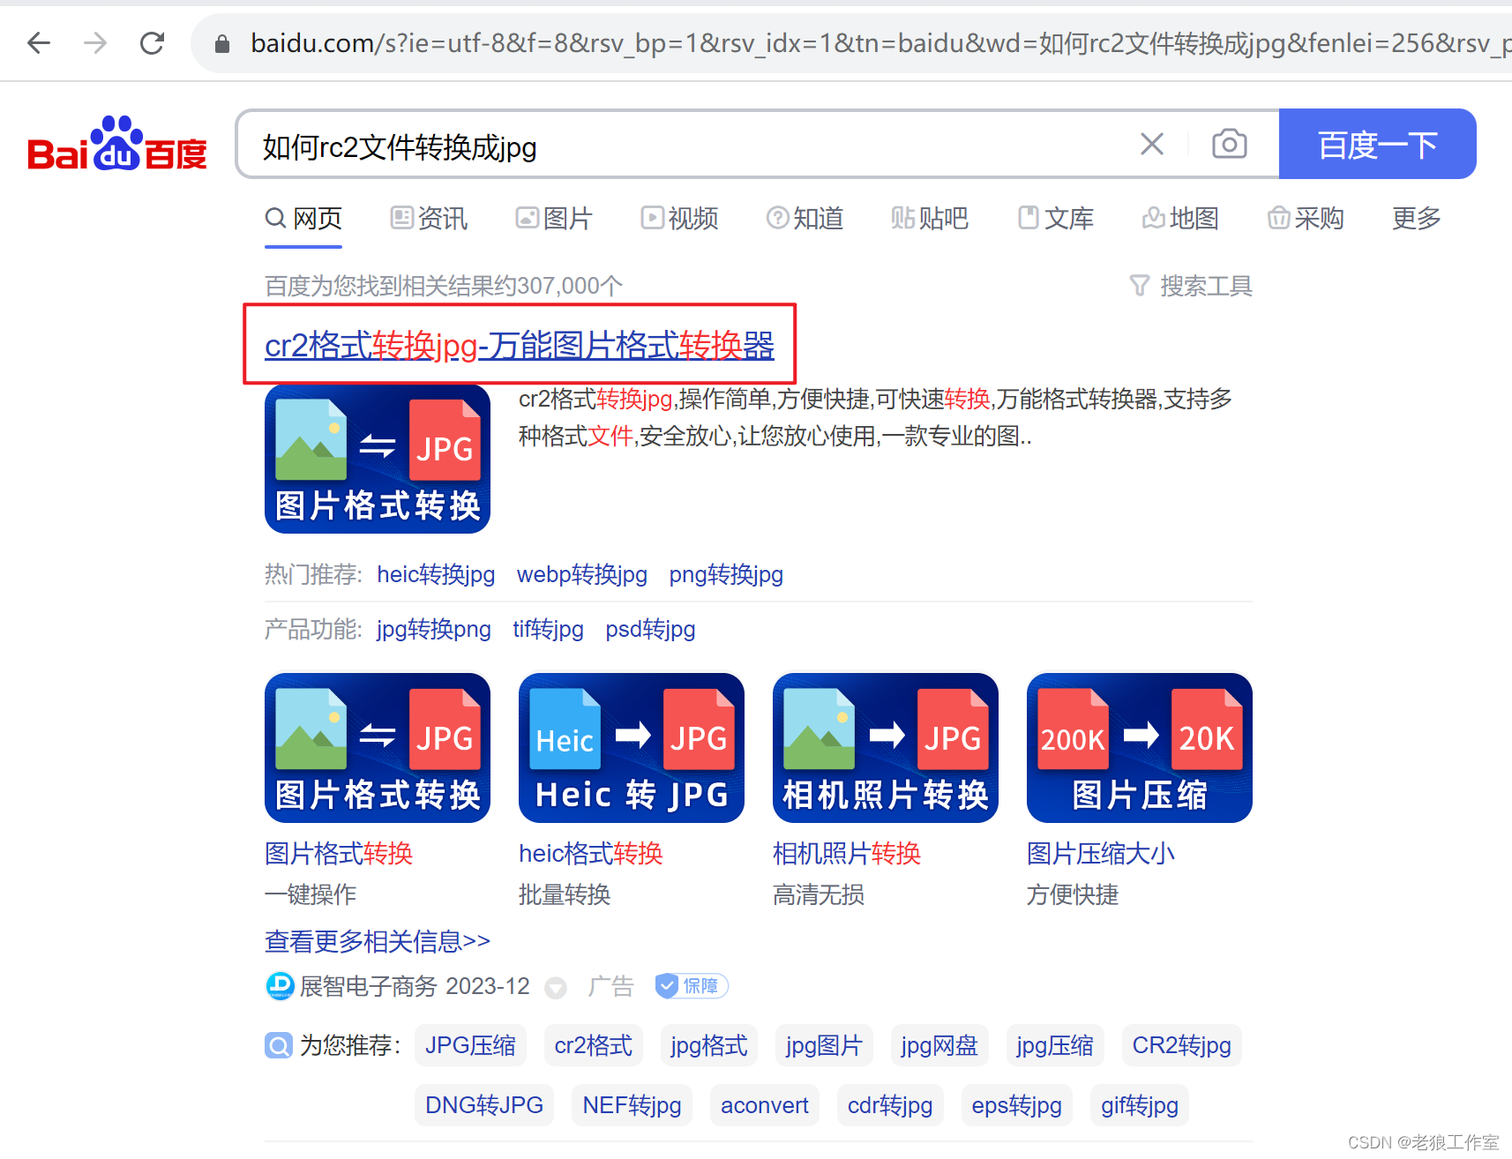Screen dimensions: 1512x1159
Task: Open the heic转换jpg link
Action: coord(436,575)
